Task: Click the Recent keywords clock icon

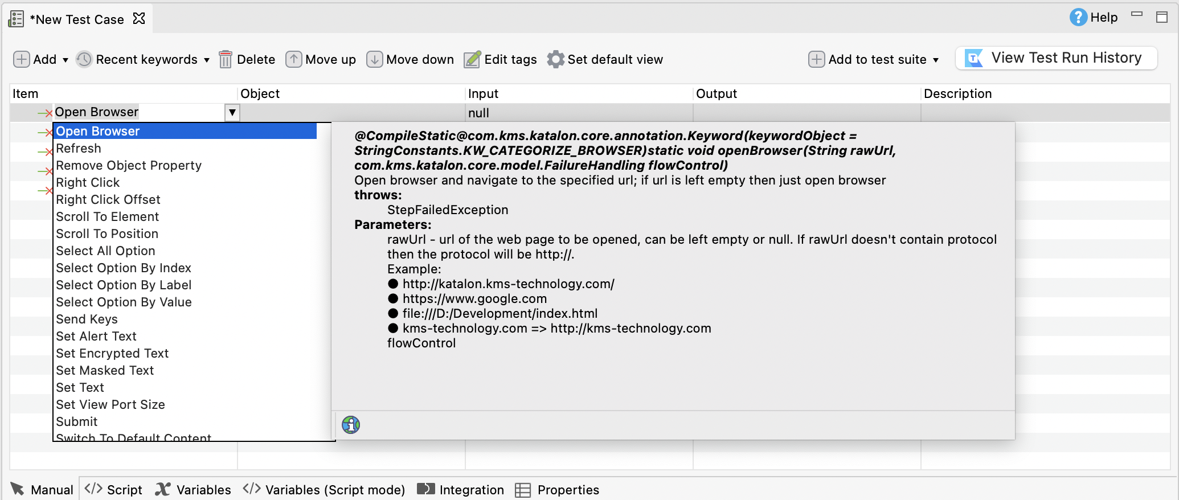Action: (x=84, y=59)
